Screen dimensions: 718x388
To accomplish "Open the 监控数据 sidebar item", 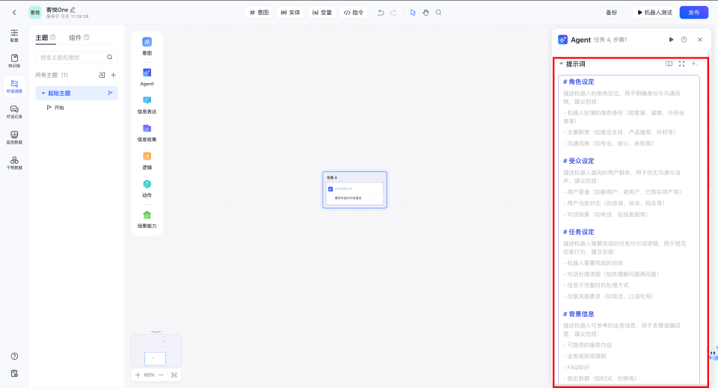I will pyautogui.click(x=14, y=138).
